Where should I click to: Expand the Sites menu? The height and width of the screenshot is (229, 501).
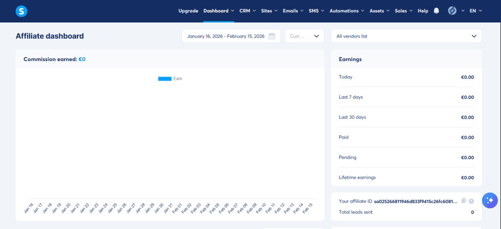point(270,11)
